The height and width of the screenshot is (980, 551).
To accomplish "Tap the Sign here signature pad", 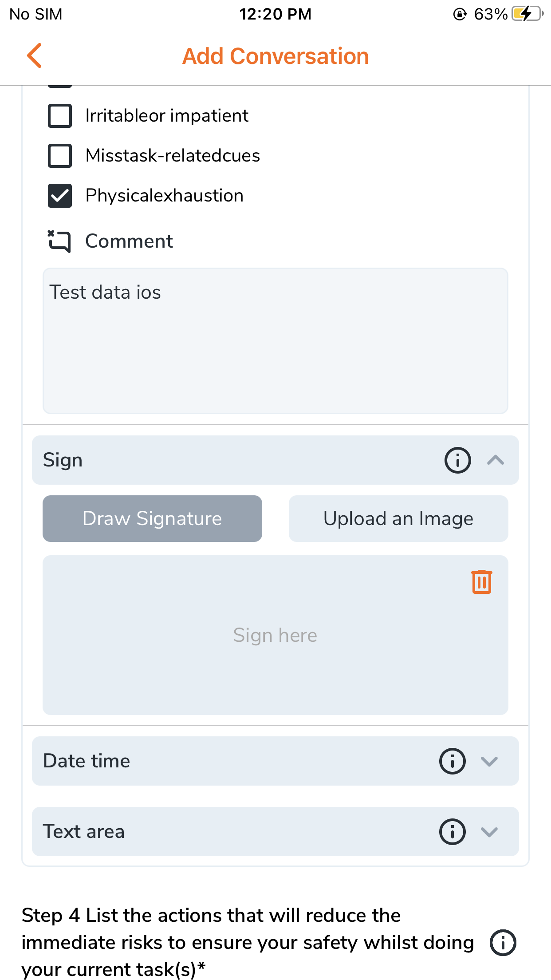I will pos(275,635).
